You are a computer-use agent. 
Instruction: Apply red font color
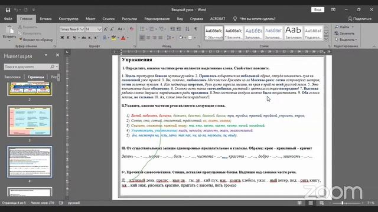[123, 38]
